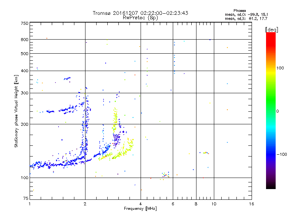296x222 pixels.
Task: Click the "mean, sd,X: 81.2, 17.7" line
Action: tap(246, 18)
